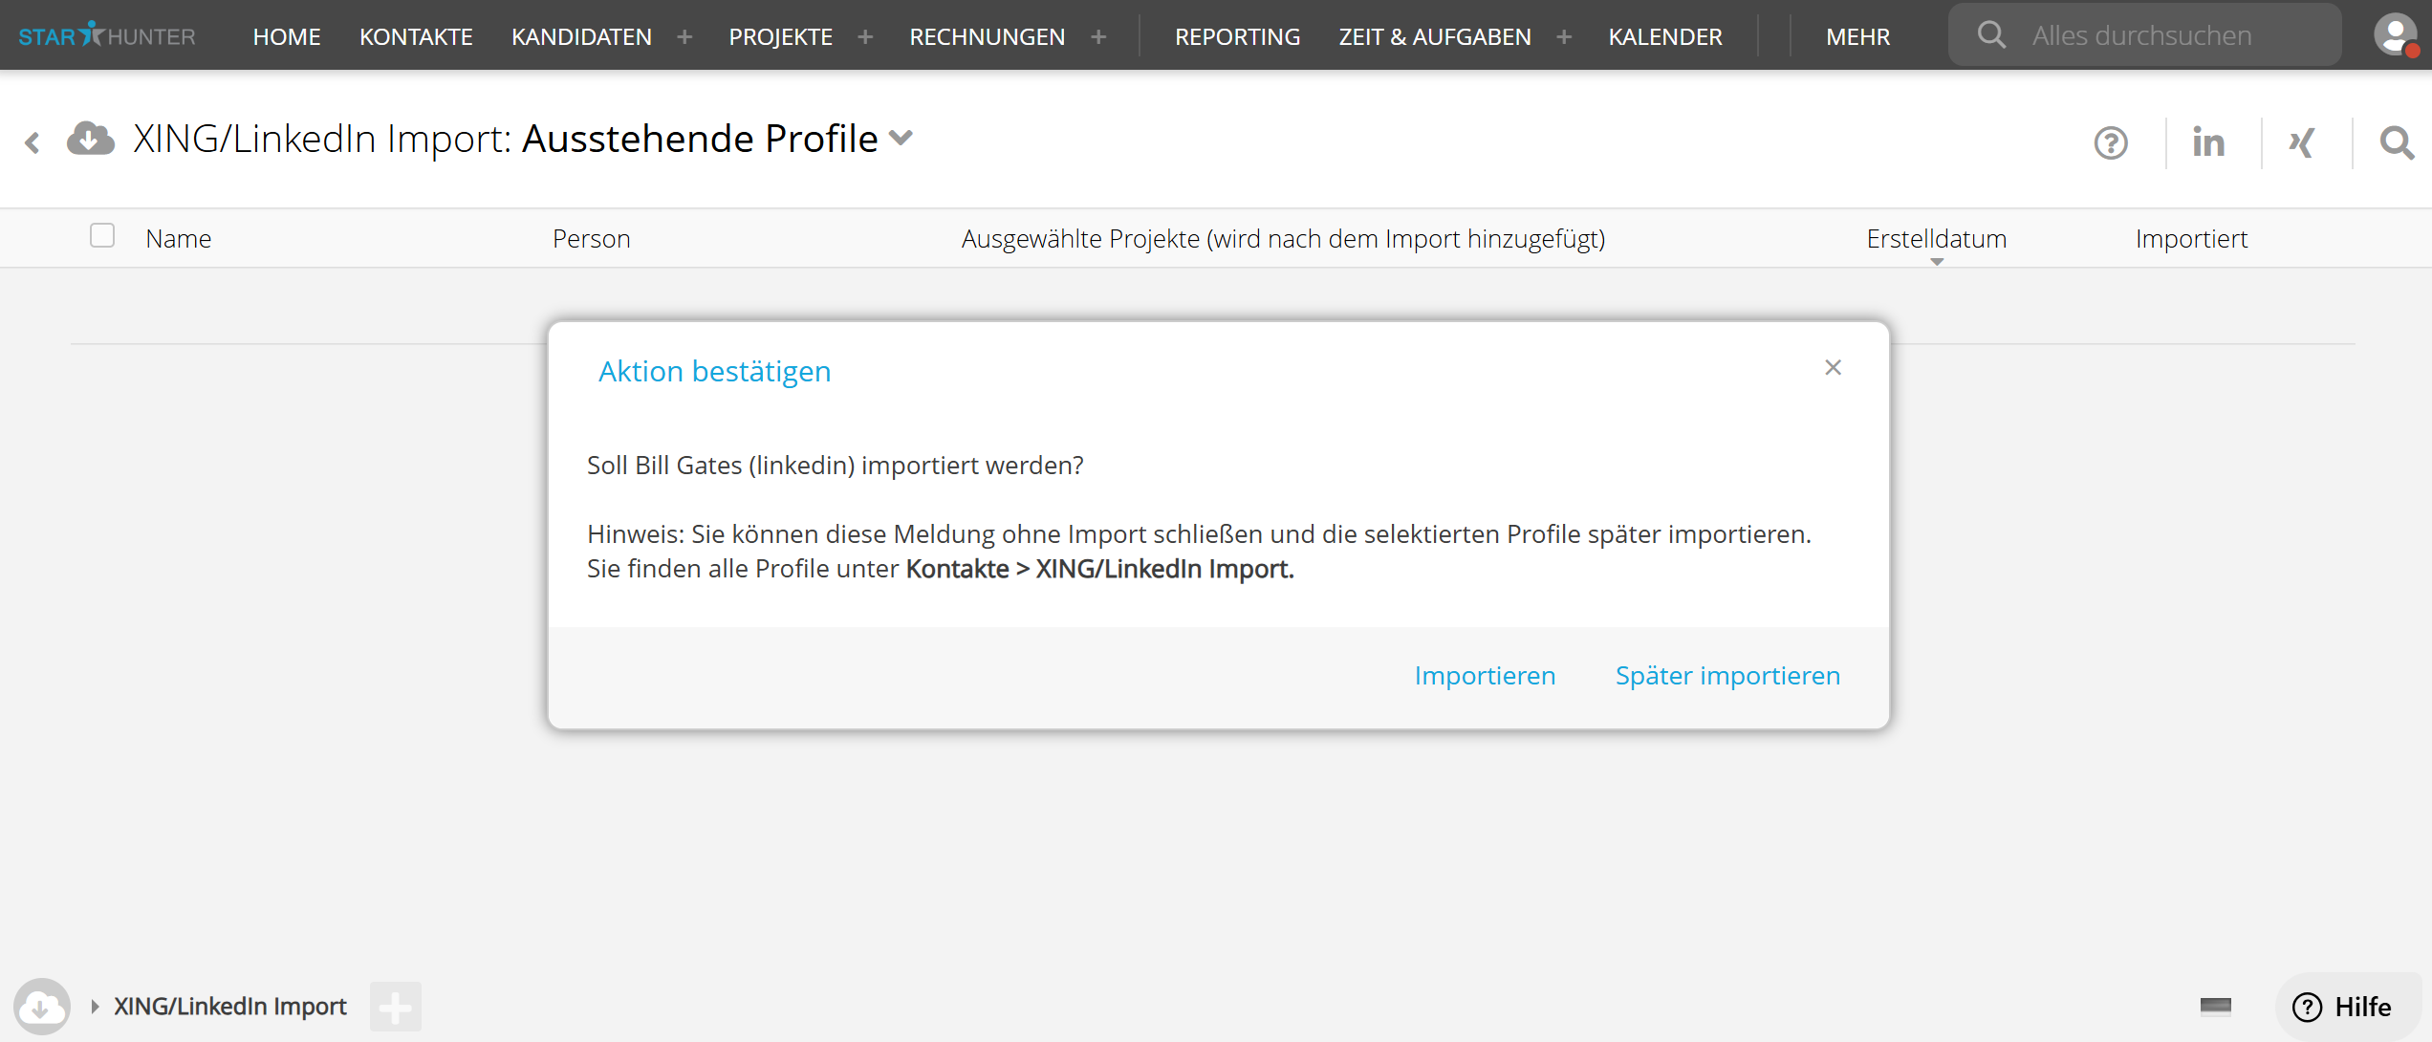Click the XING icon in header
This screenshot has height=1042, width=2432.
pos(2302,142)
